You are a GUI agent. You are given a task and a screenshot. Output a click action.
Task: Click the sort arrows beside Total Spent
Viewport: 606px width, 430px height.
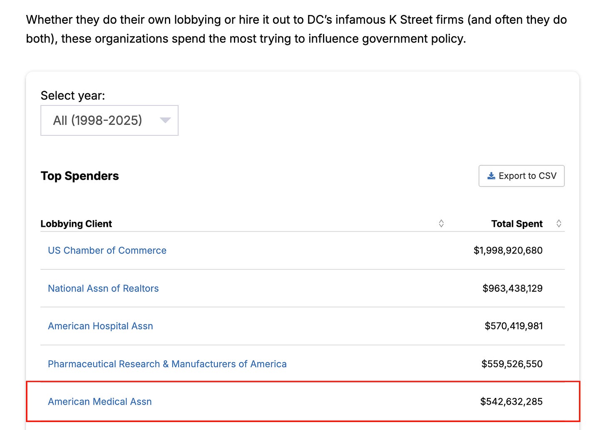(x=559, y=224)
